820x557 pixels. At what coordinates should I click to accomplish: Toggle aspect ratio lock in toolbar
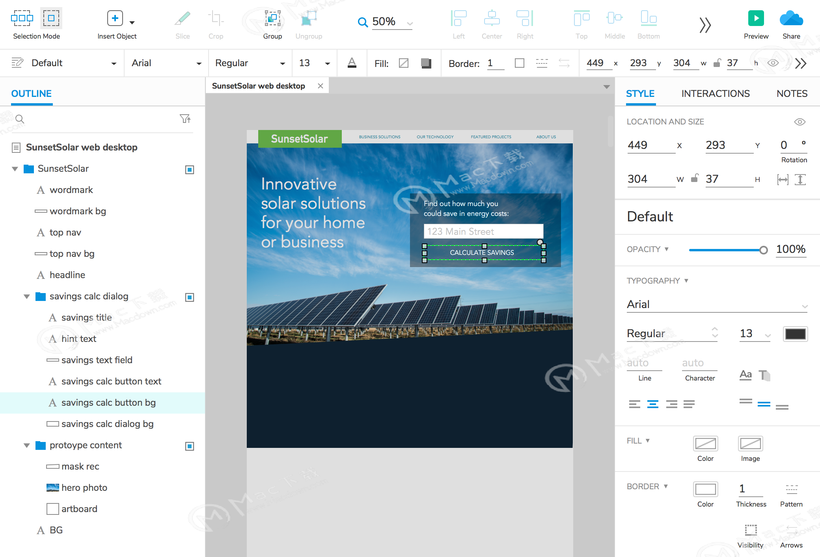pos(717,63)
